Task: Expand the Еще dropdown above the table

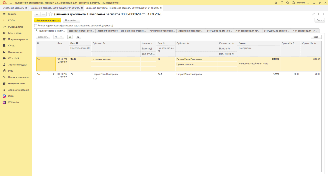Action: 316,37
